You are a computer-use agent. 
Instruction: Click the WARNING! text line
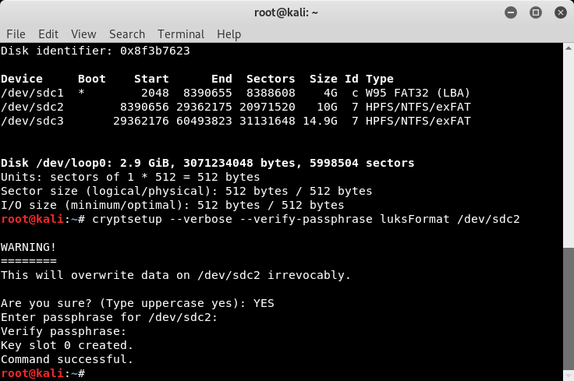29,247
